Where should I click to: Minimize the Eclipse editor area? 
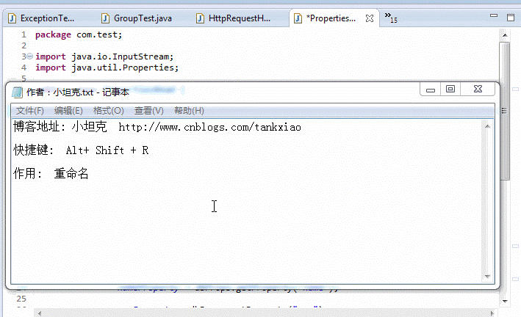click(x=494, y=15)
